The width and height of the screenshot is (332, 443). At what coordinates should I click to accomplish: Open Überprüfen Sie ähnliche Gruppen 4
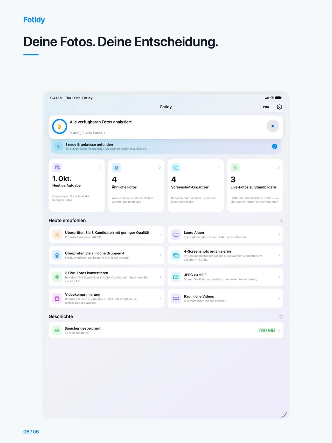[x=107, y=255]
